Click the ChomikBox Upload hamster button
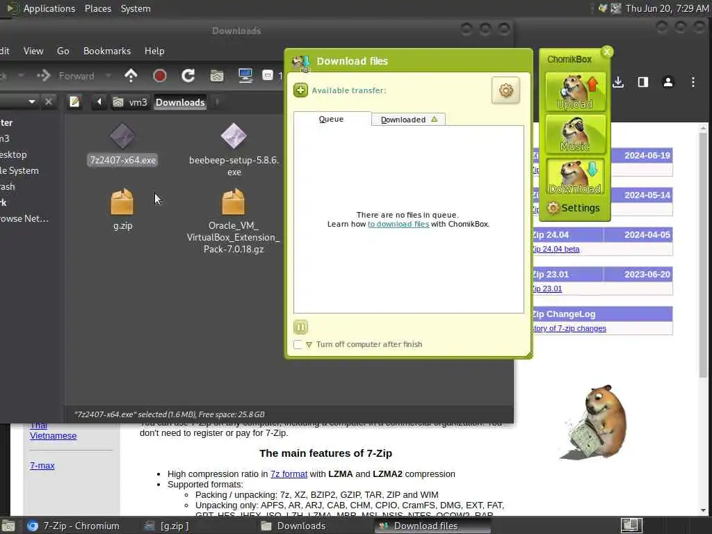Screen dimensions: 712x534 (x=575, y=91)
